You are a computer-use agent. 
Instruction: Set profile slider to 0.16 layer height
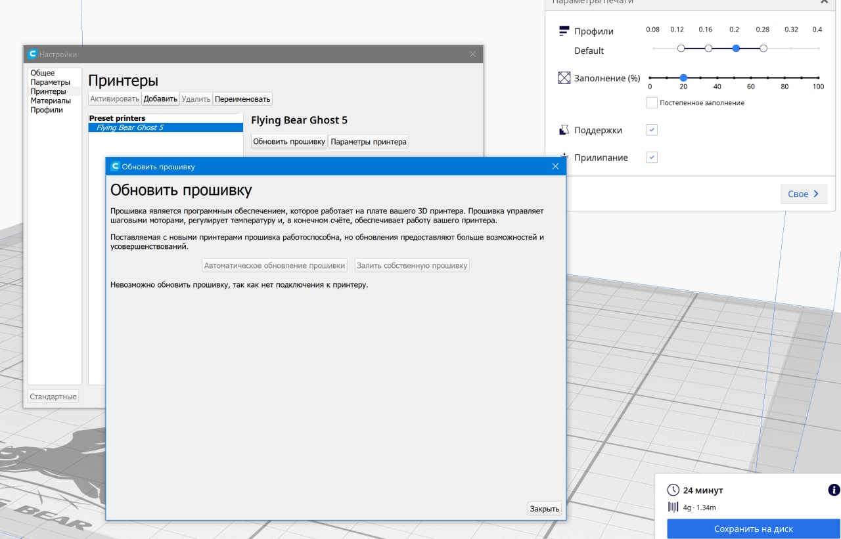(708, 48)
